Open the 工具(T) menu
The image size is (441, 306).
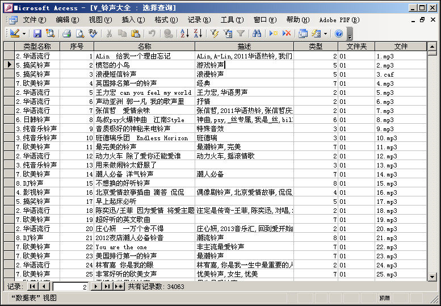tap(232, 20)
